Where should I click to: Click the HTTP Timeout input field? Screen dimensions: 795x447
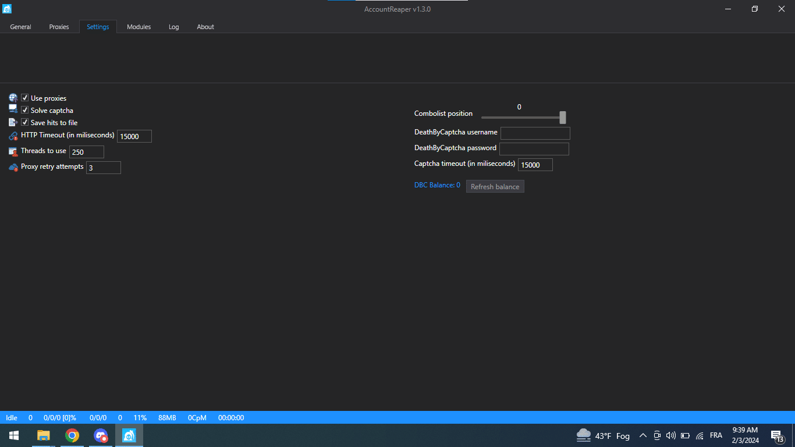coord(134,136)
